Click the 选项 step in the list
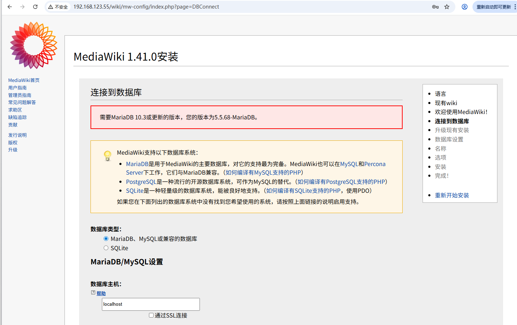The image size is (517, 325). point(440,158)
